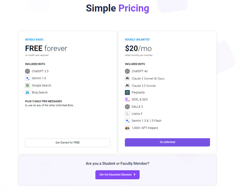The height and width of the screenshot is (189, 237).
Task: Click the Bing Search bot icon
Action: point(27,92)
